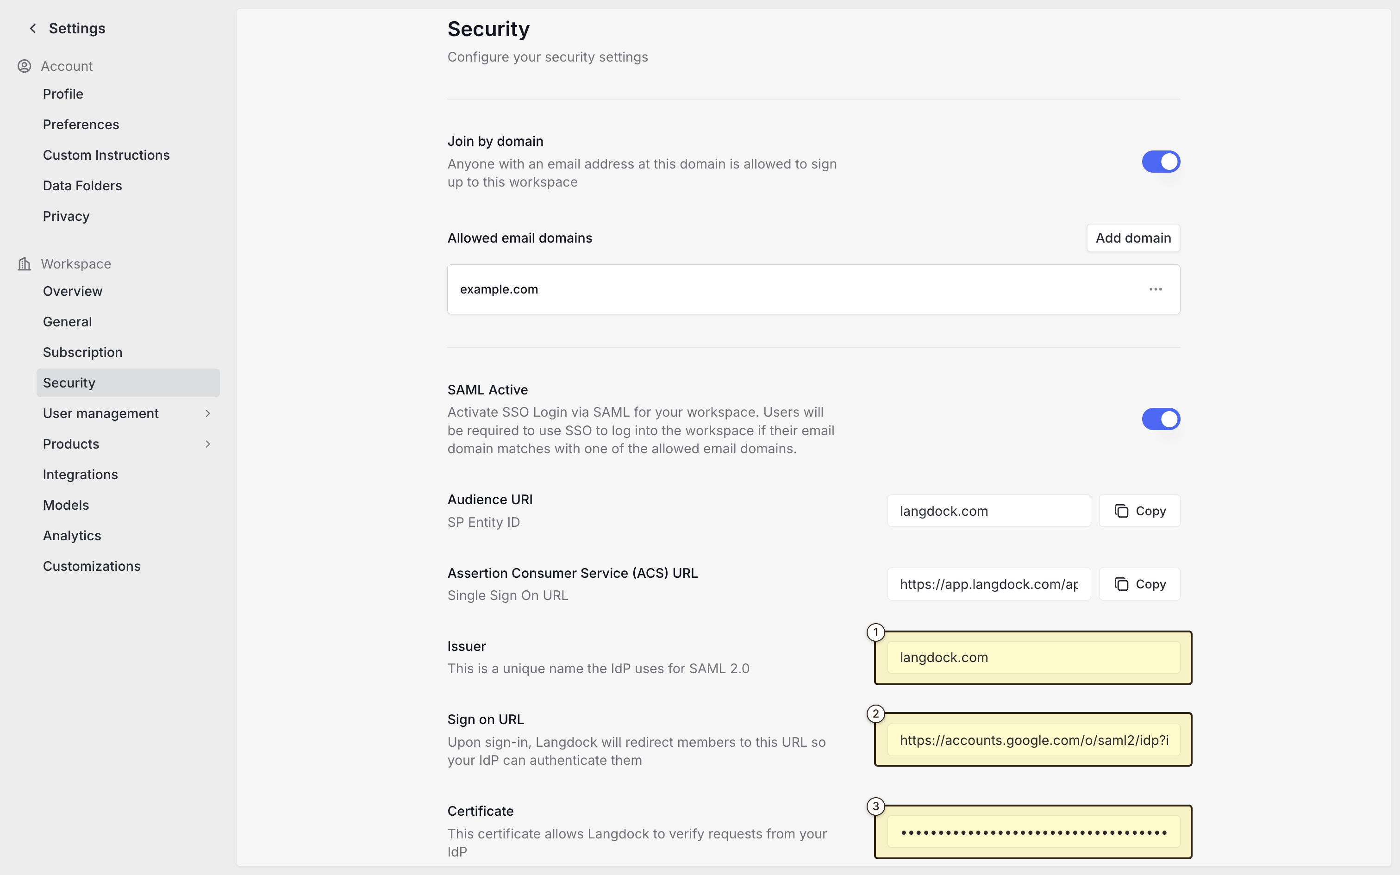Click the SAML Active label

pyautogui.click(x=487, y=389)
